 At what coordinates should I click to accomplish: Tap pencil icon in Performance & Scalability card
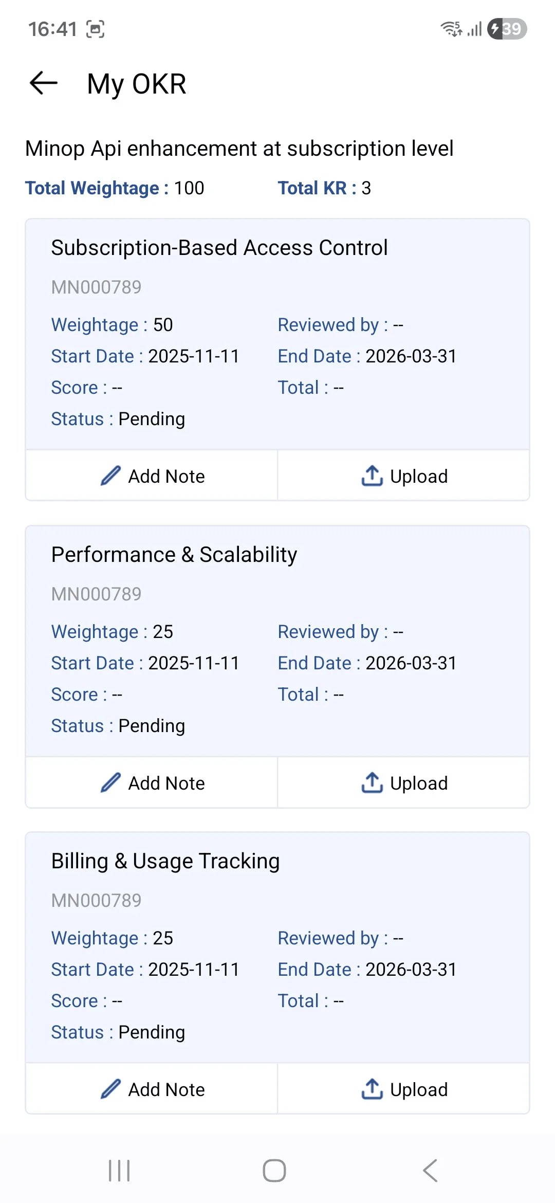[110, 783]
